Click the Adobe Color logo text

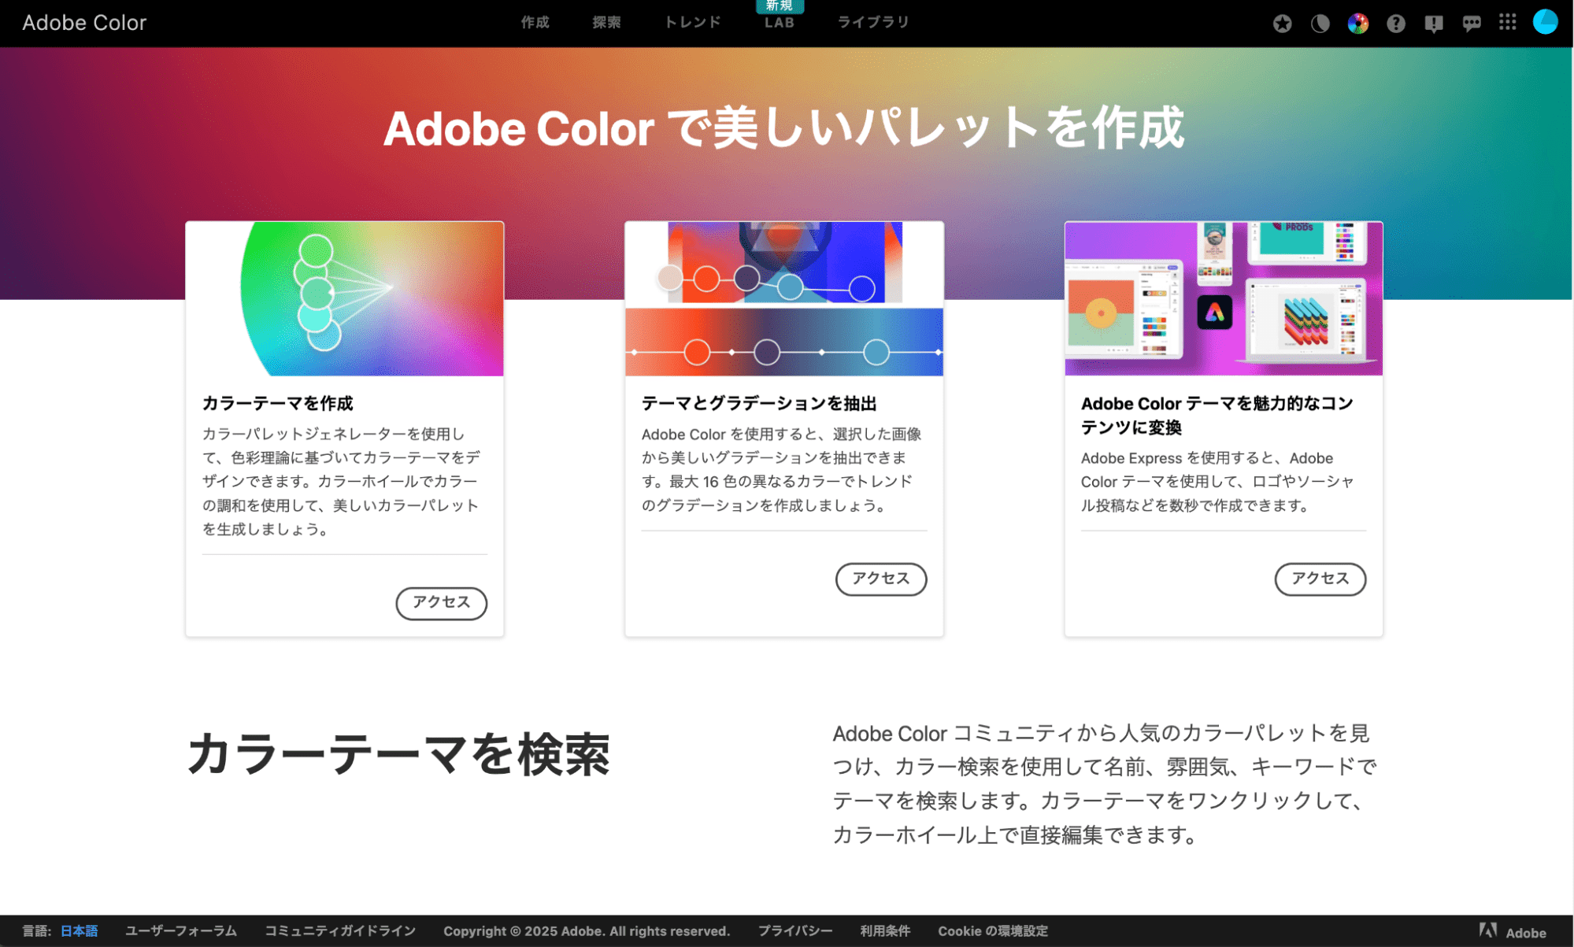[84, 23]
